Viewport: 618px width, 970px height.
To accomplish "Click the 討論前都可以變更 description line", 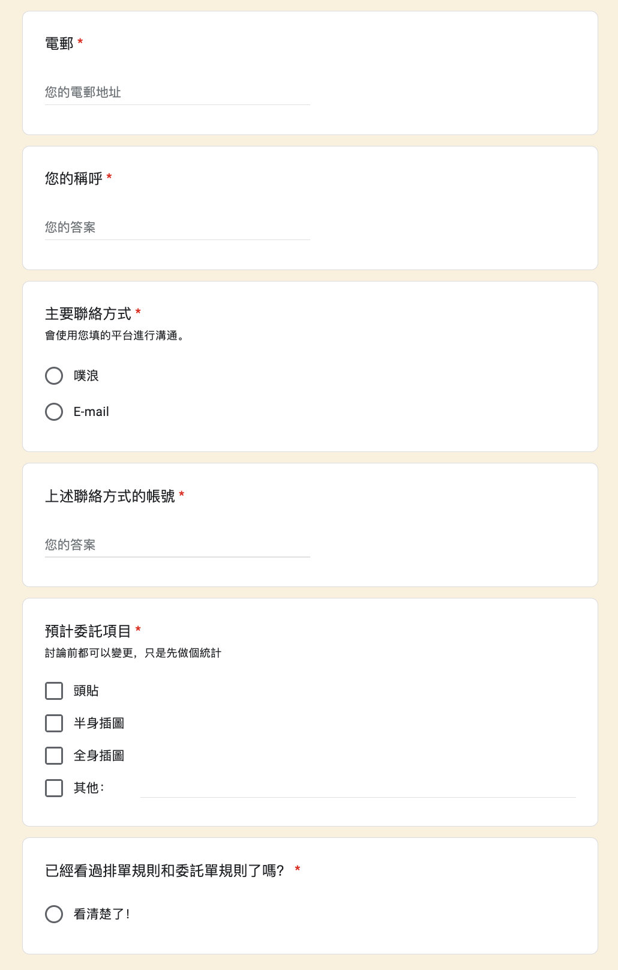I will tap(133, 653).
